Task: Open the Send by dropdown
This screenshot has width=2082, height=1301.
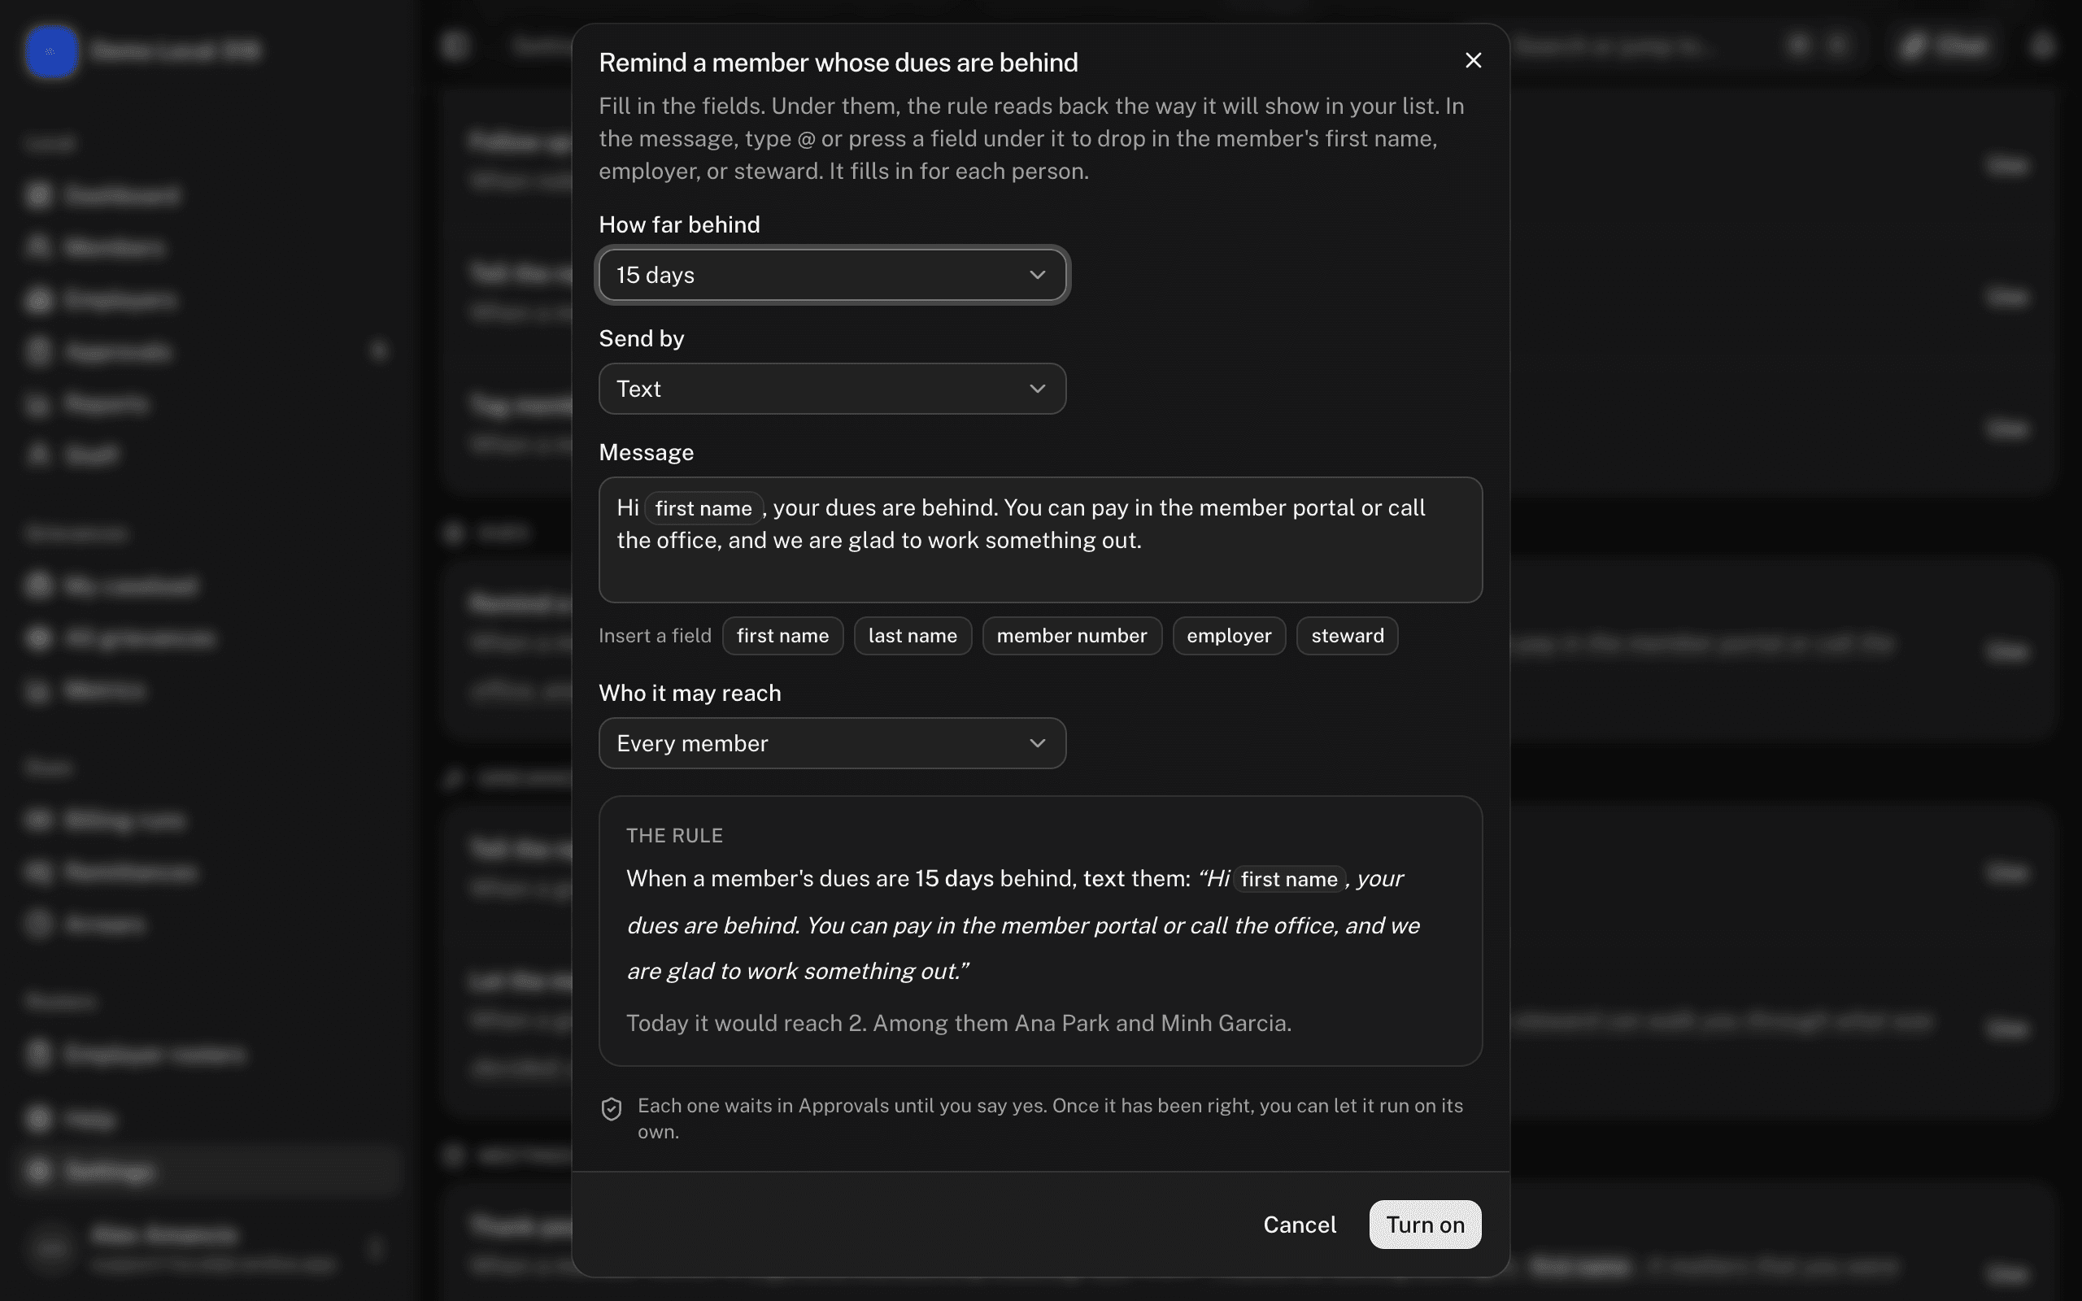Action: tap(832, 389)
